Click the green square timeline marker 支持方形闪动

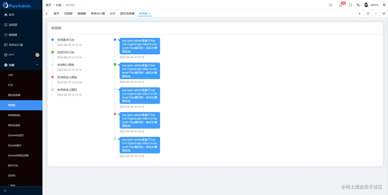53,52
